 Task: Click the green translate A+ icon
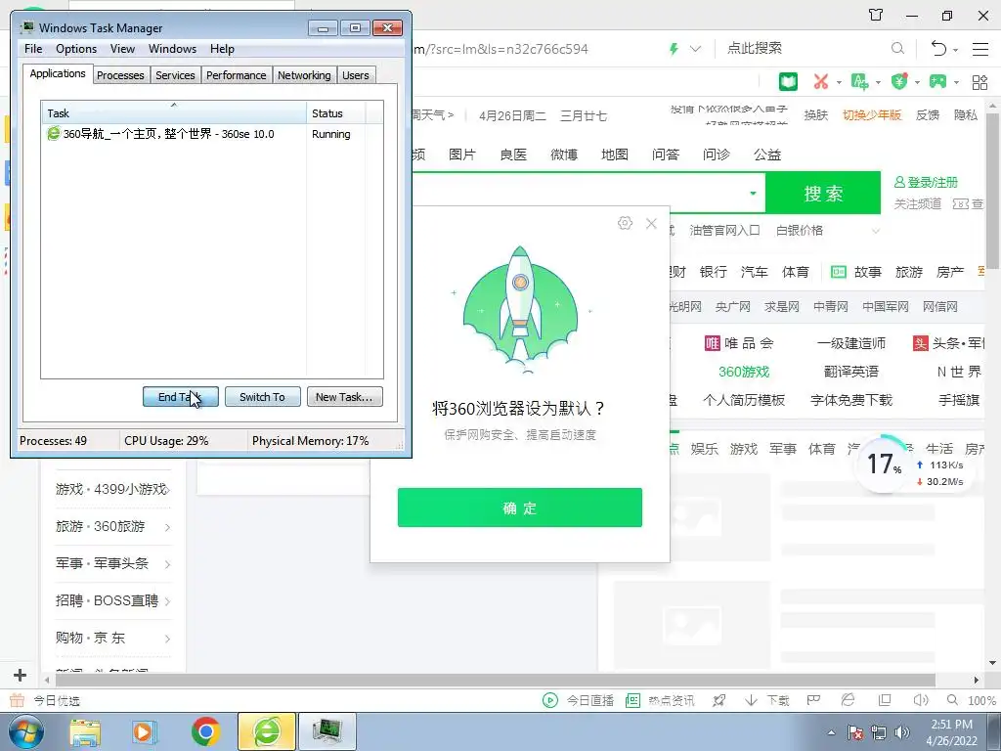859,81
